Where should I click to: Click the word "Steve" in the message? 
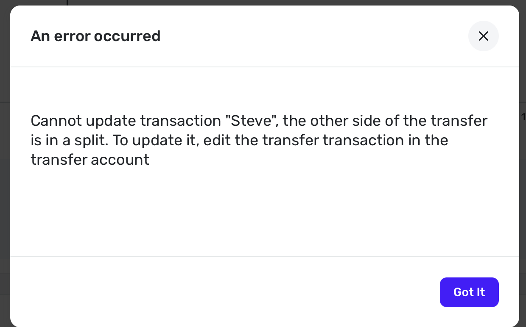pyautogui.click(x=251, y=121)
